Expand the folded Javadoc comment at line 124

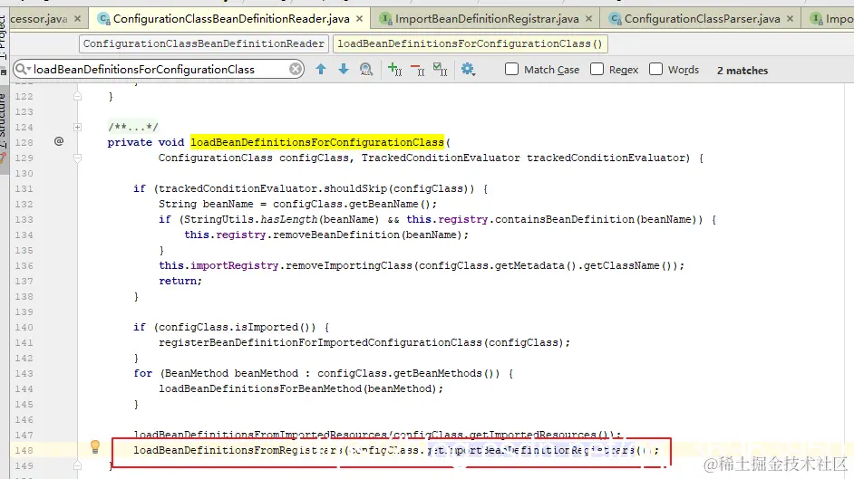(77, 128)
